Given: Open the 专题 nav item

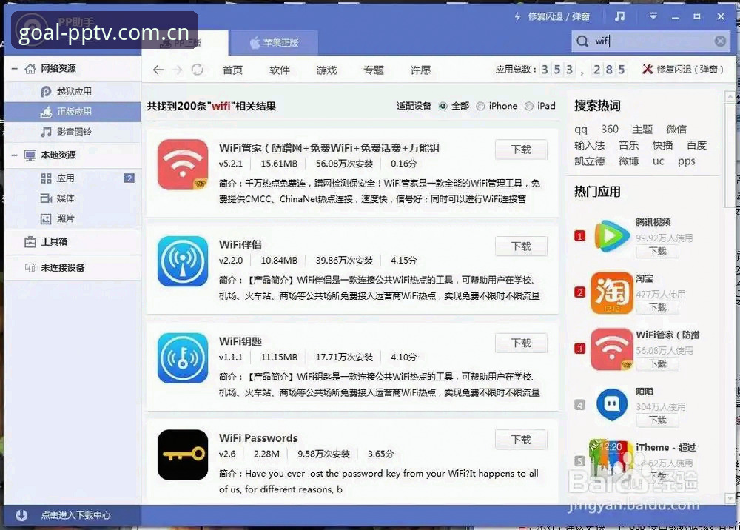Looking at the screenshot, I should point(373,70).
